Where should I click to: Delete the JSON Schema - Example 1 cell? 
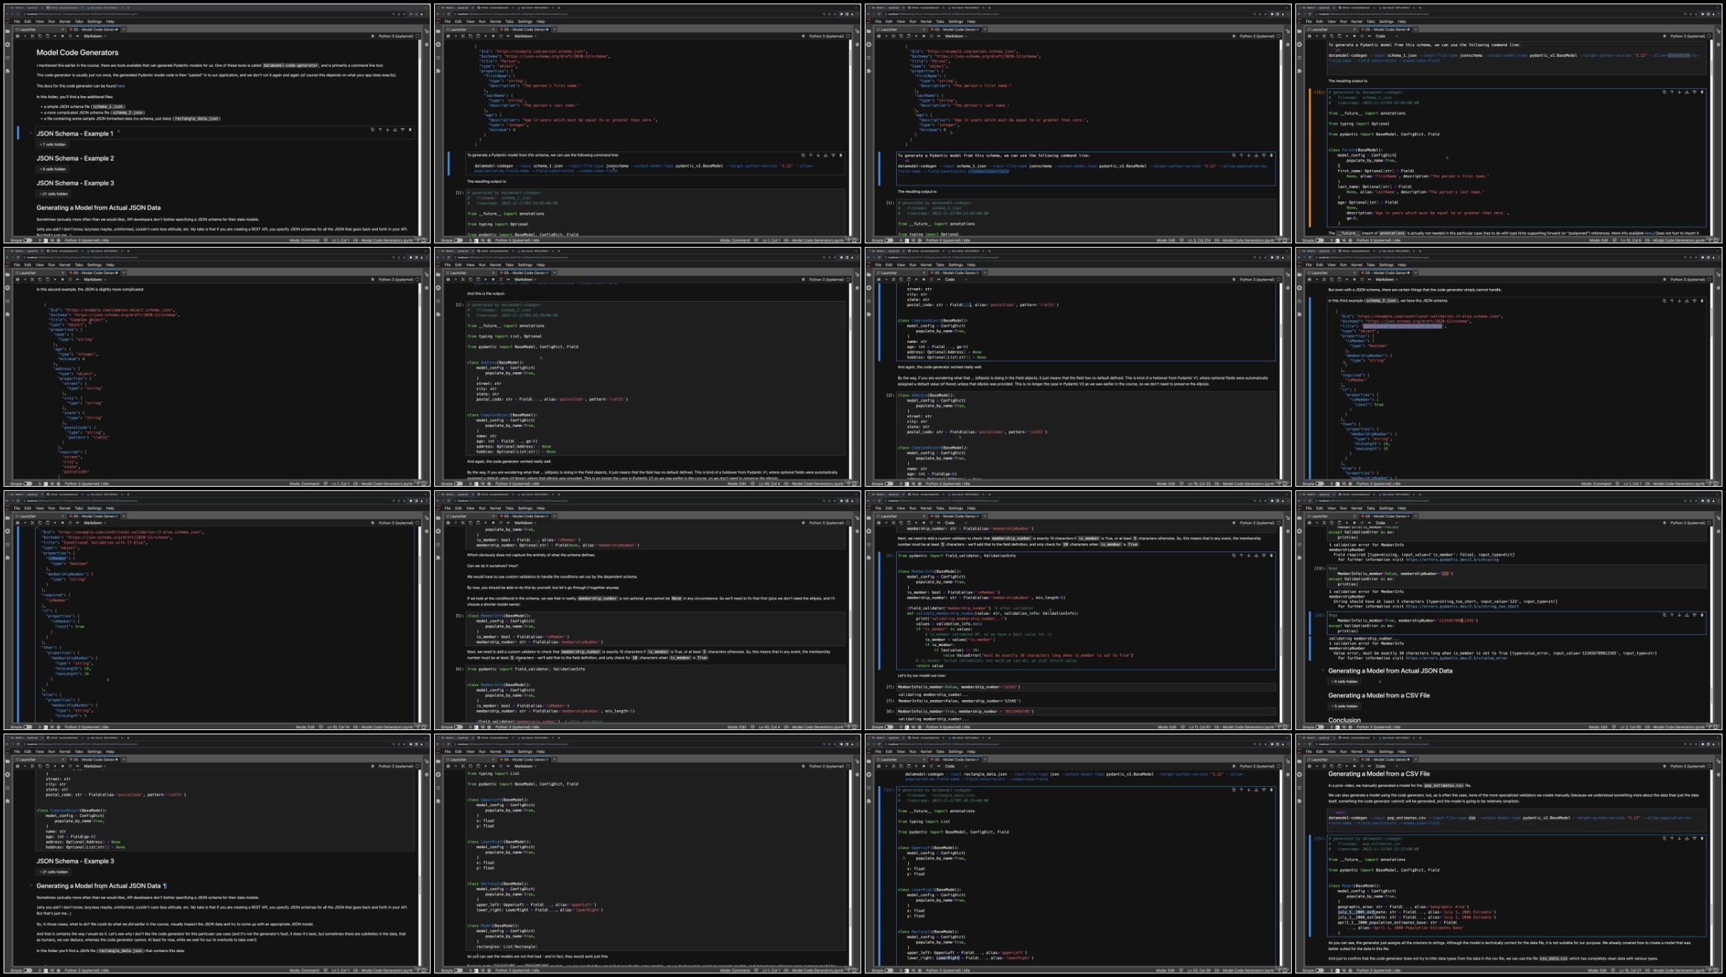click(410, 130)
